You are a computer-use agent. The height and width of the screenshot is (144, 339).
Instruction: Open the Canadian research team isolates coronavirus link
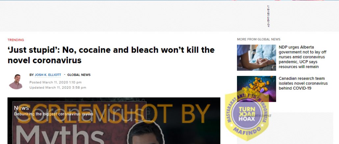pyautogui.click(x=303, y=83)
